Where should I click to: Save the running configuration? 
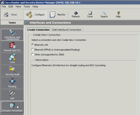90,15
